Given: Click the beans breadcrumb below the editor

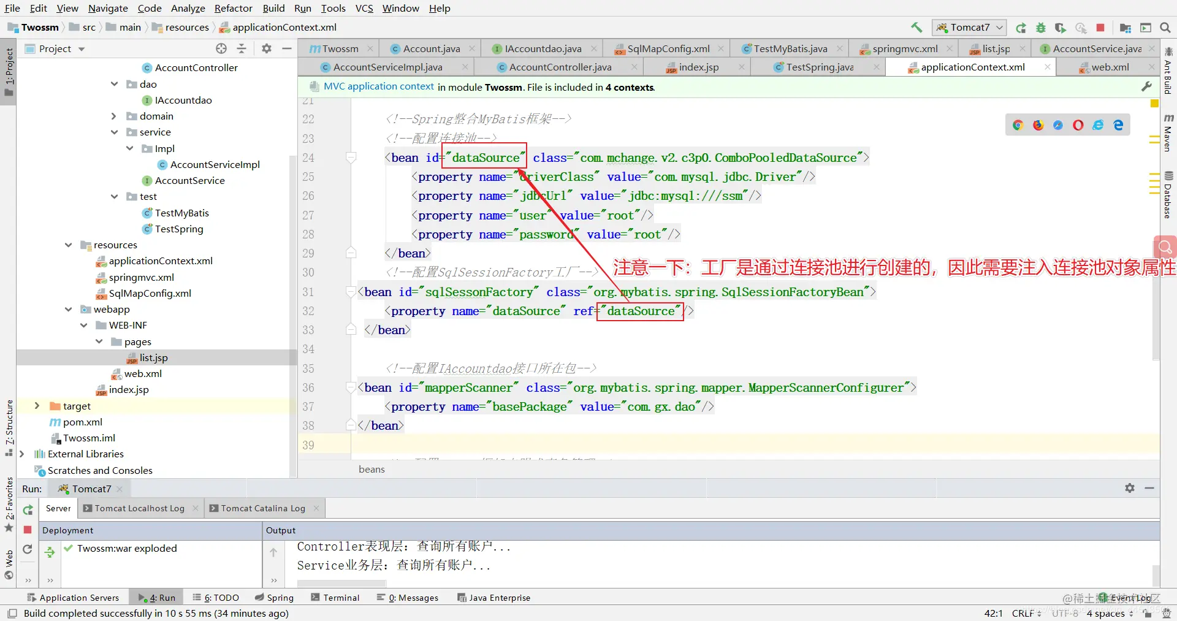Looking at the screenshot, I should click(371, 469).
